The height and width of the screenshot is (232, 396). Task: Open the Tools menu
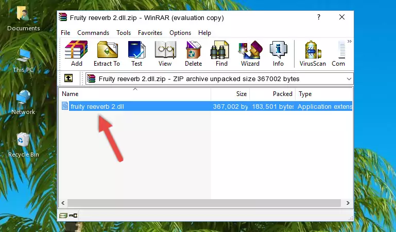click(x=124, y=33)
